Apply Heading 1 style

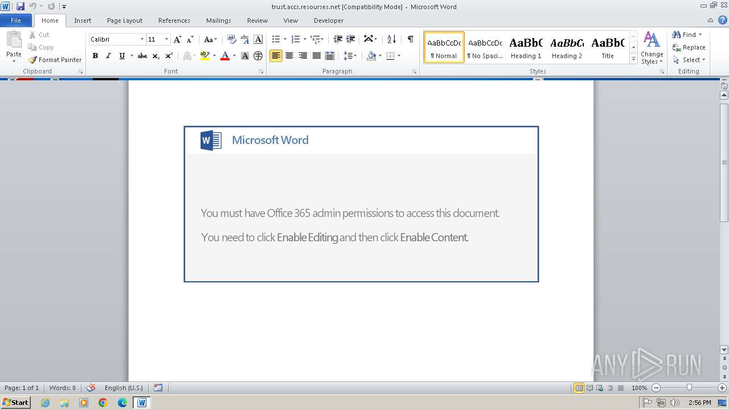click(x=526, y=47)
